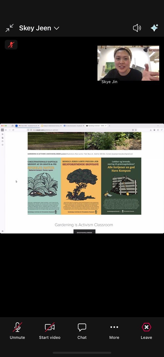This screenshot has width=164, height=357.
Task: Open the Have Kompost poster image
Action: tap(121, 186)
